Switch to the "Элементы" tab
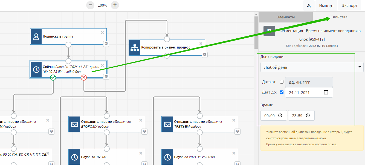Viewport: 365px width, 165px height. [285, 17]
